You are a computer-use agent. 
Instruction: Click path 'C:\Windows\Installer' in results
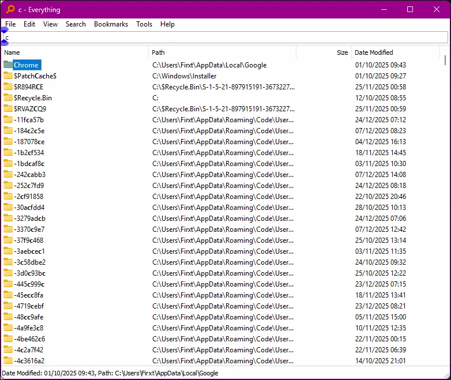185,76
